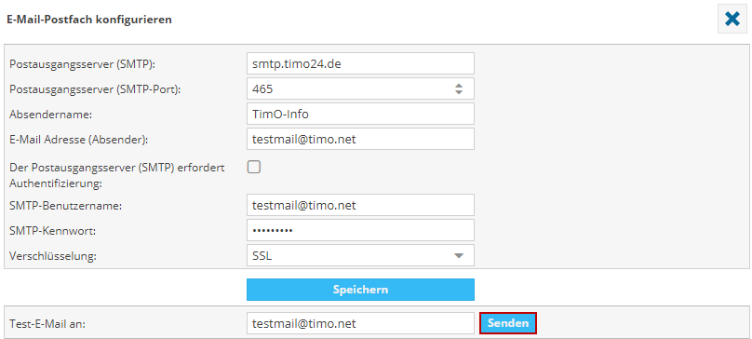Open the Verschlüsselung dropdown showing SSL
Screen dimensions: 752x339
click(360, 255)
